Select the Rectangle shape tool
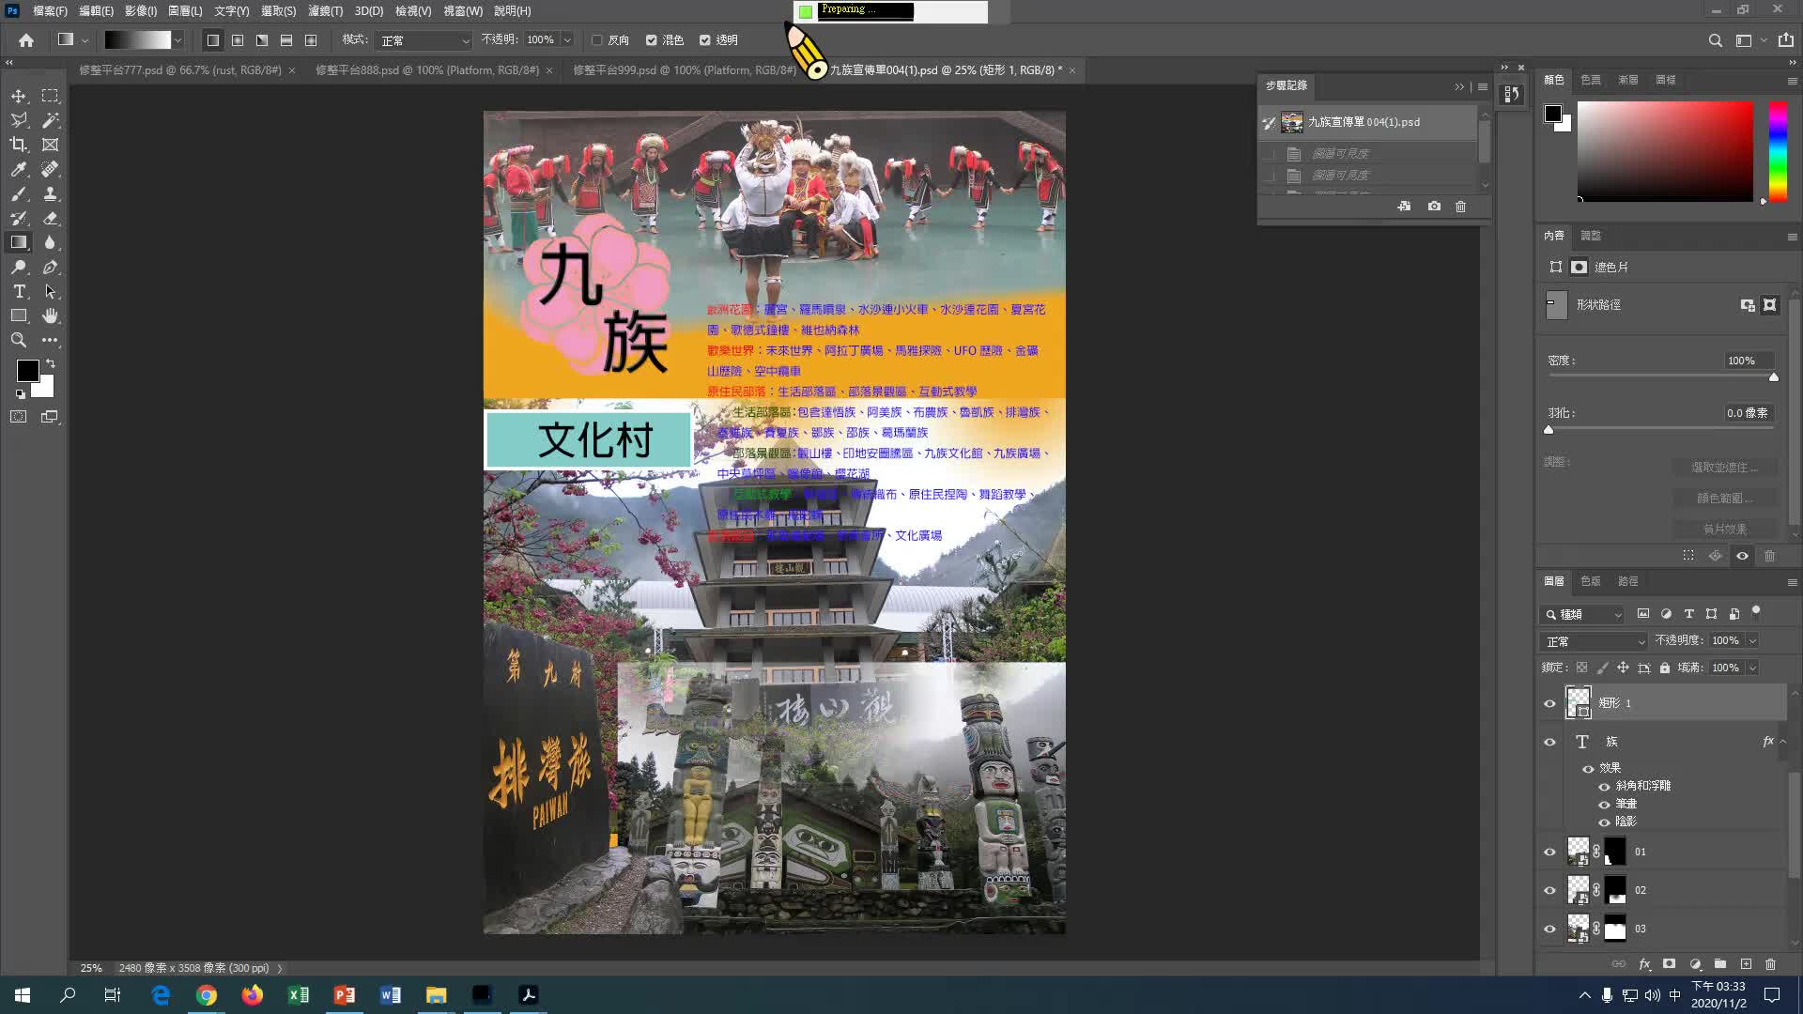This screenshot has height=1014, width=1803. coord(19,315)
